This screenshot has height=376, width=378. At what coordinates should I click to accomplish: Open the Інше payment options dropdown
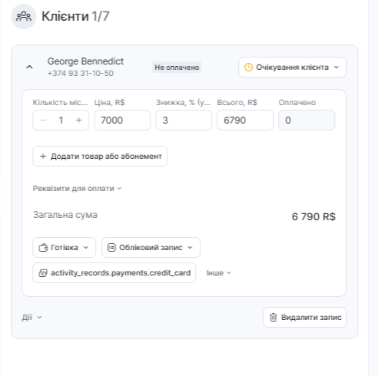218,273
